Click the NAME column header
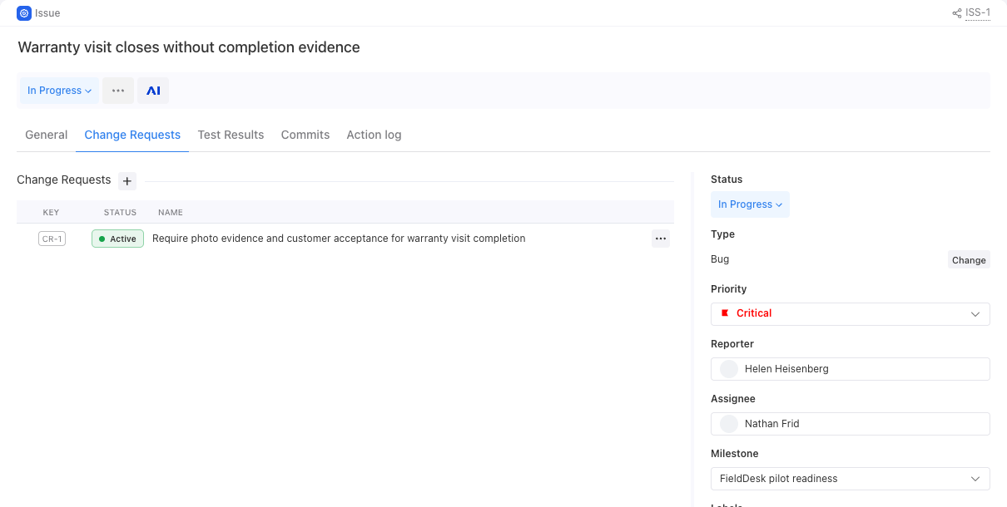The height and width of the screenshot is (507, 1007). click(171, 213)
